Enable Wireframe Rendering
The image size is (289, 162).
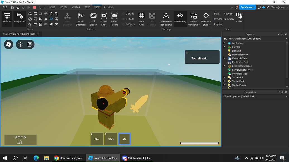pyautogui.click(x=166, y=19)
